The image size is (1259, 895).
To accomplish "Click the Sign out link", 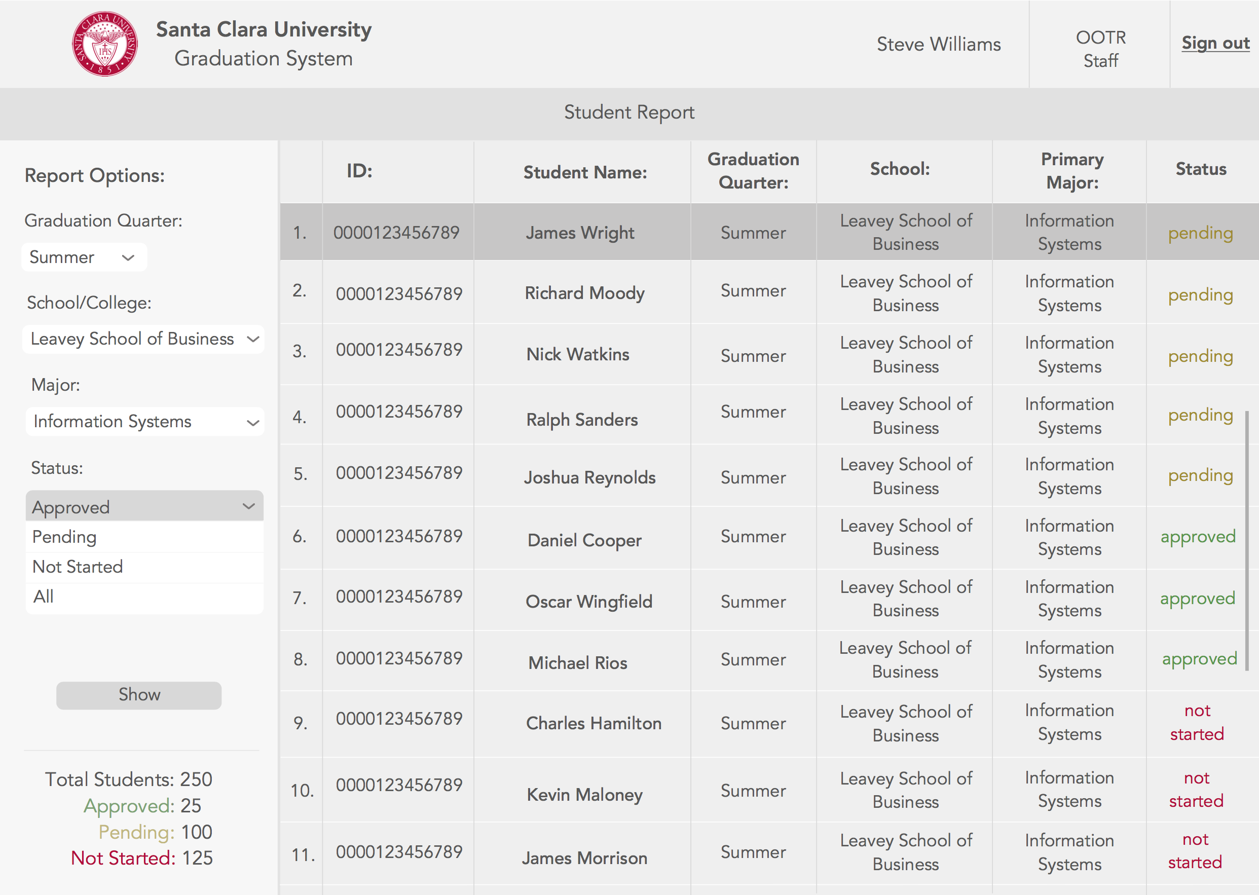I will (1215, 43).
